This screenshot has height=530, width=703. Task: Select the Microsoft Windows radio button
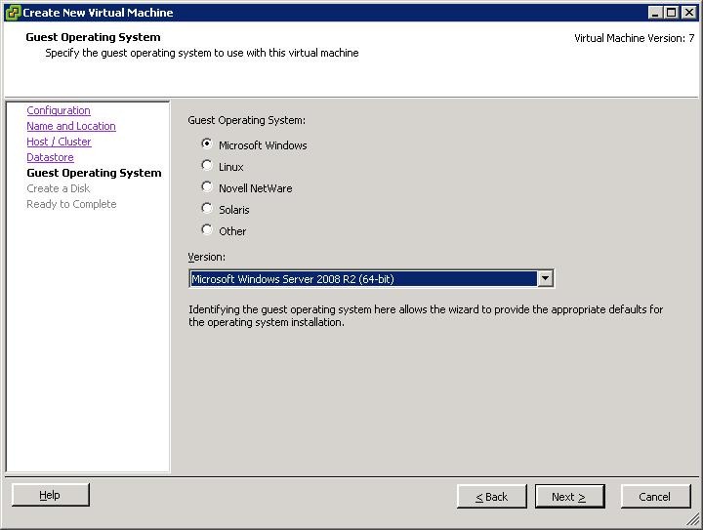(x=207, y=144)
